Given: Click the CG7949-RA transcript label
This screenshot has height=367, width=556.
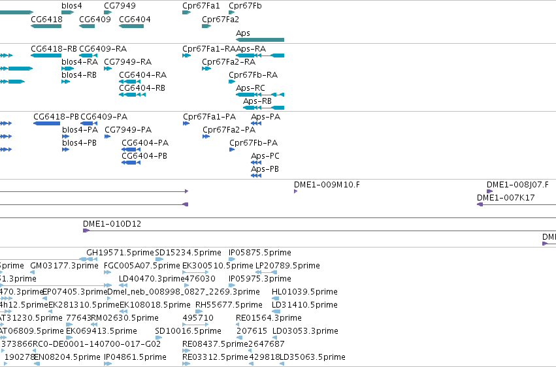Looking at the screenshot, I should click(x=127, y=61).
